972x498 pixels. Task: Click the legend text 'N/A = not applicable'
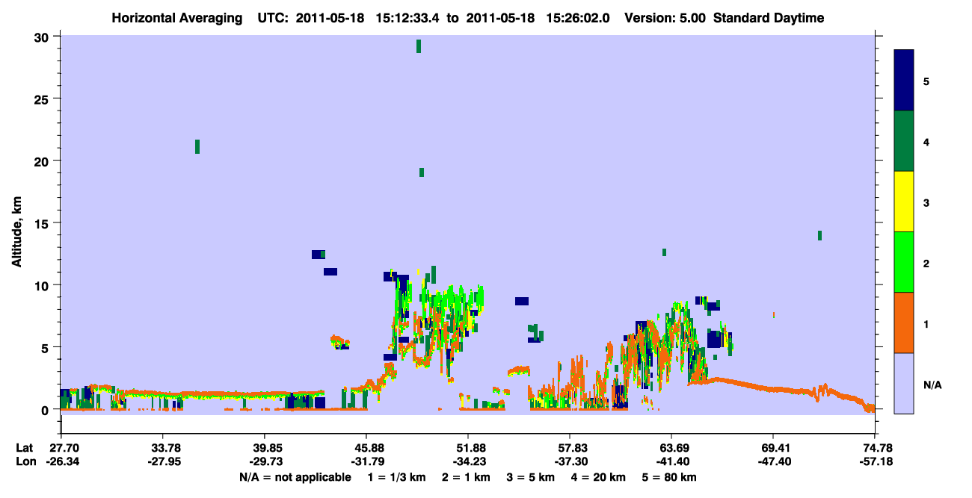point(295,477)
